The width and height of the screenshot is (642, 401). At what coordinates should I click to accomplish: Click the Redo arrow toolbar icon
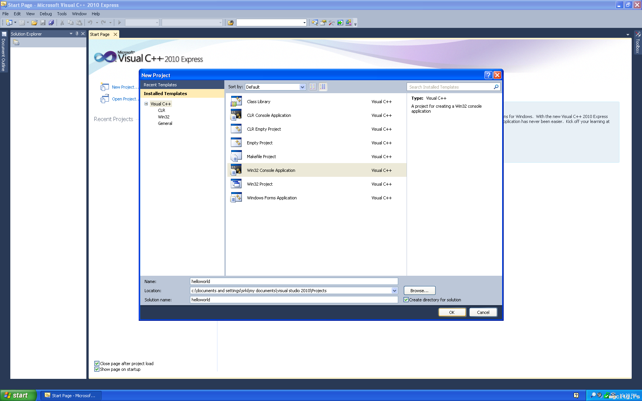point(103,23)
